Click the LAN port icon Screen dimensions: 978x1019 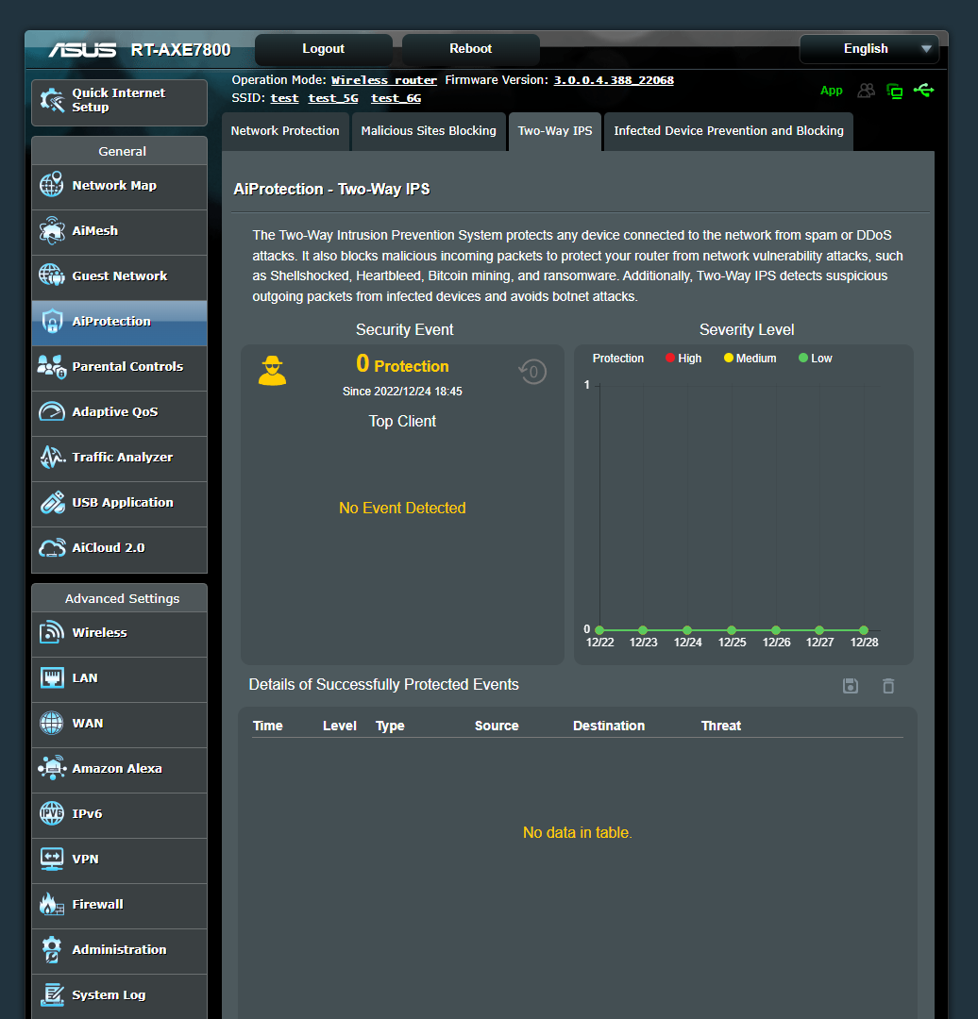point(51,677)
